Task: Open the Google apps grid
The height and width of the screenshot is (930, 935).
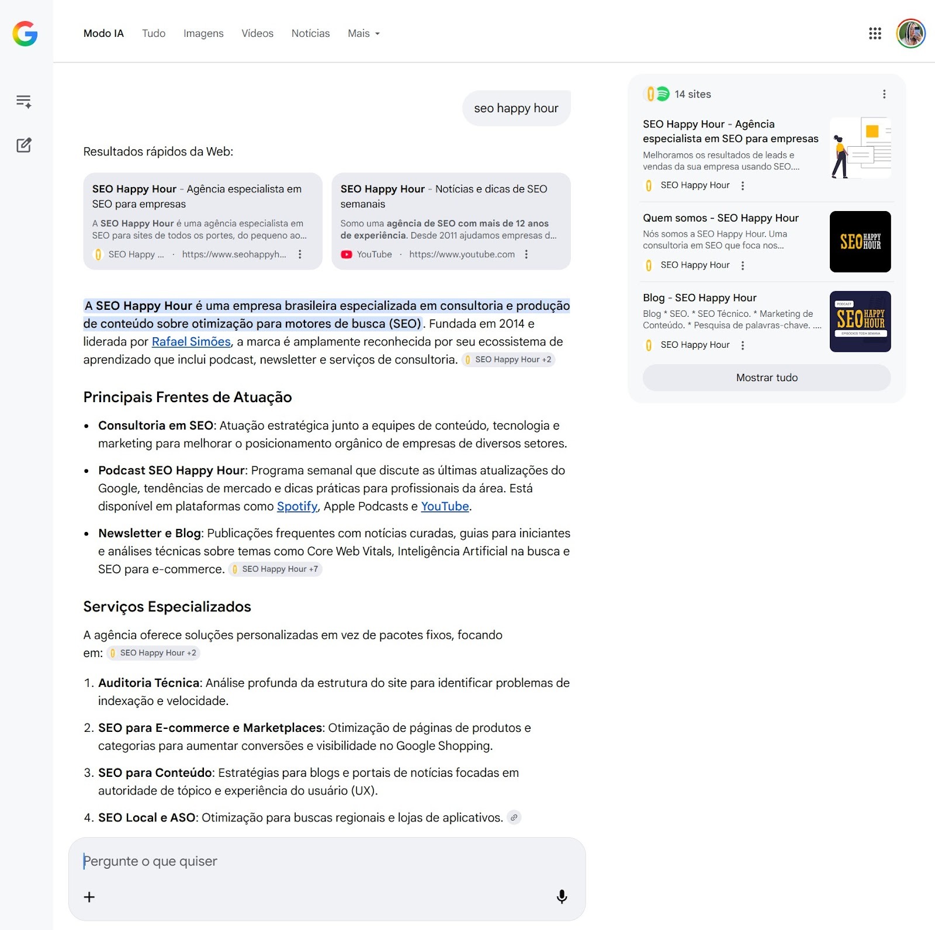Action: pyautogui.click(x=875, y=34)
